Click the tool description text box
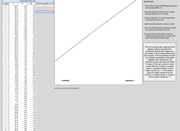The width and height of the screenshot is (180, 131). click(x=159, y=62)
